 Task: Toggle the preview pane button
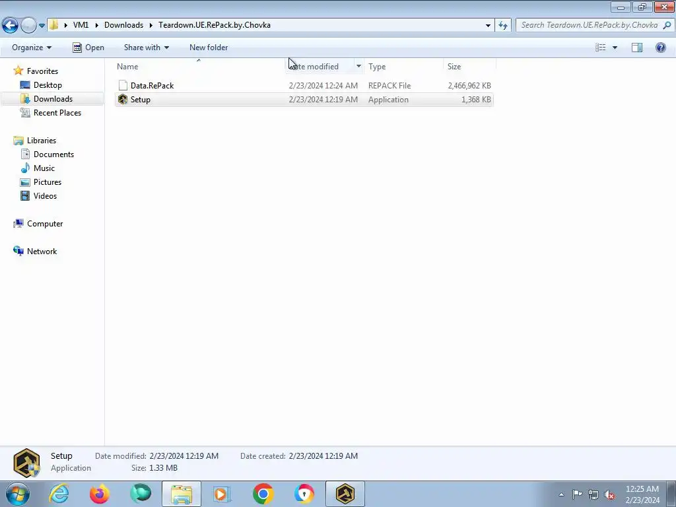pos(637,48)
